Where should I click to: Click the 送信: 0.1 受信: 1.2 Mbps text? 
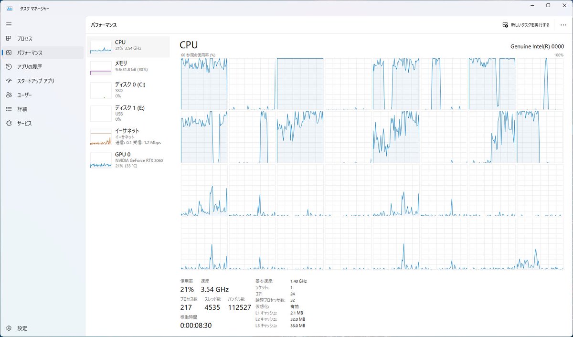(x=138, y=142)
